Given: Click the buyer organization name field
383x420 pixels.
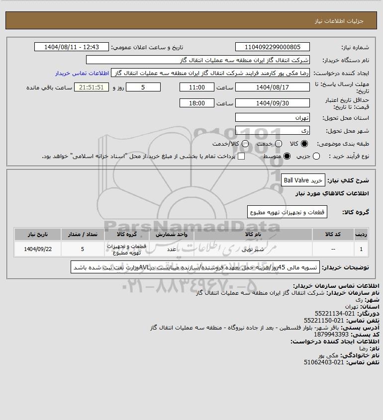Looking at the screenshot, I should (198, 60).
